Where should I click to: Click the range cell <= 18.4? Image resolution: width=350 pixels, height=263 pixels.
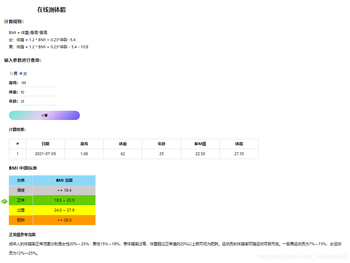(64, 190)
